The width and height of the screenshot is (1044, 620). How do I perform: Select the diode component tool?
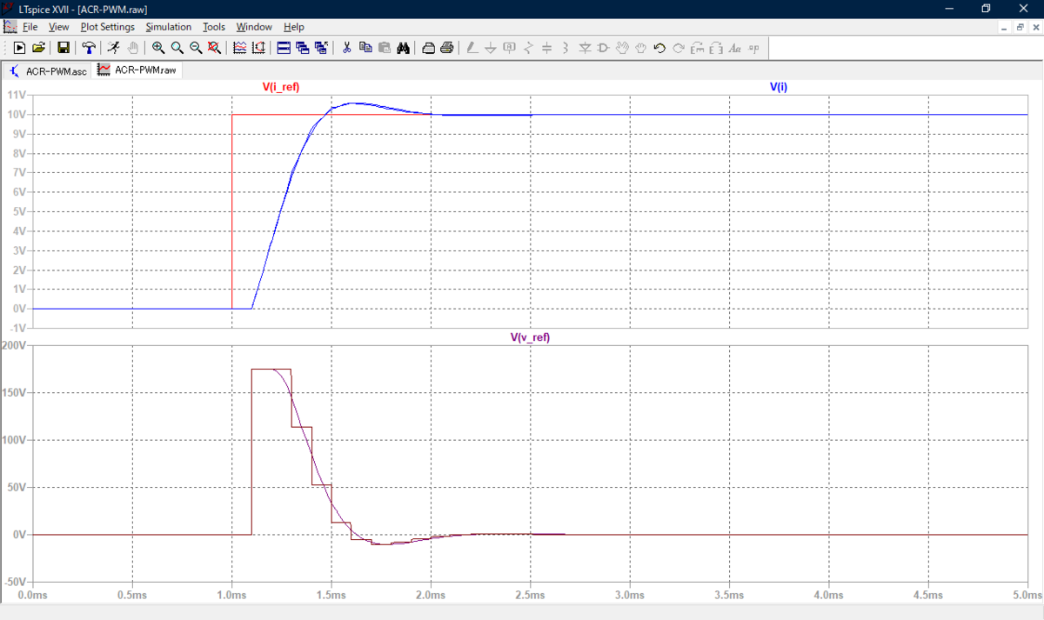[585, 48]
